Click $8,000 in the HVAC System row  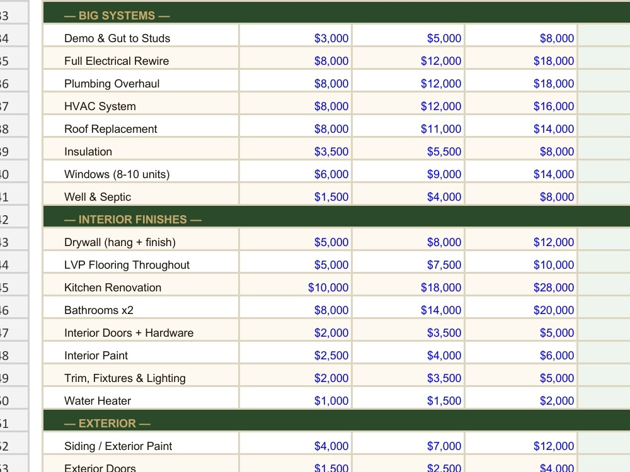[295, 104]
